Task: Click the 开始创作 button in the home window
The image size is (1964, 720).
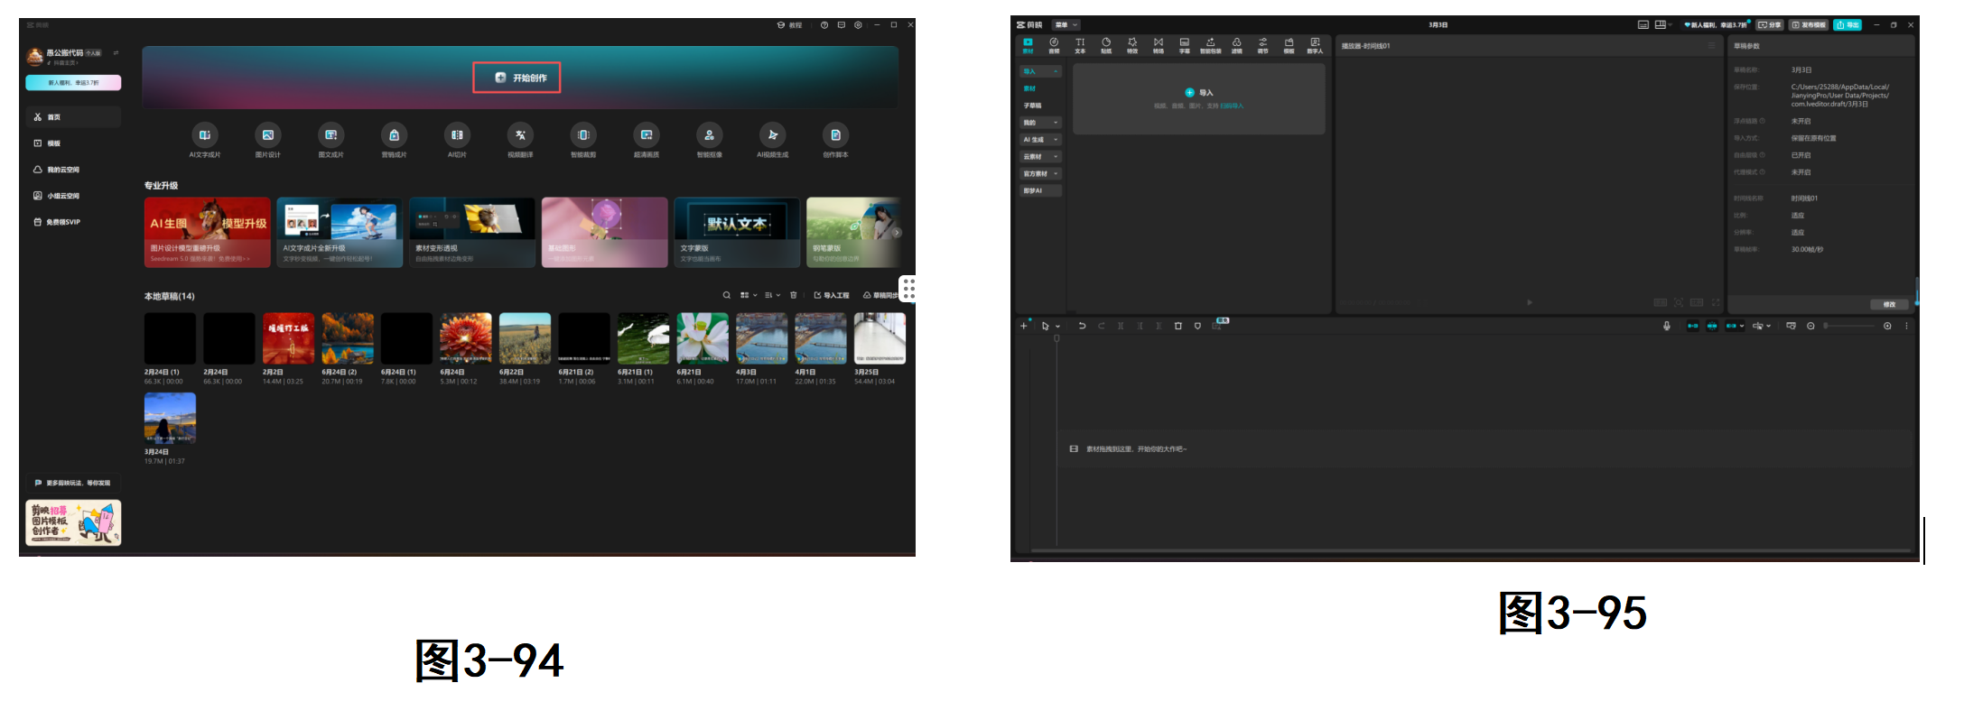Action: [x=517, y=78]
